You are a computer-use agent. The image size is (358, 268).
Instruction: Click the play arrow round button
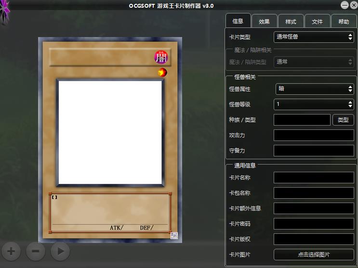60,251
